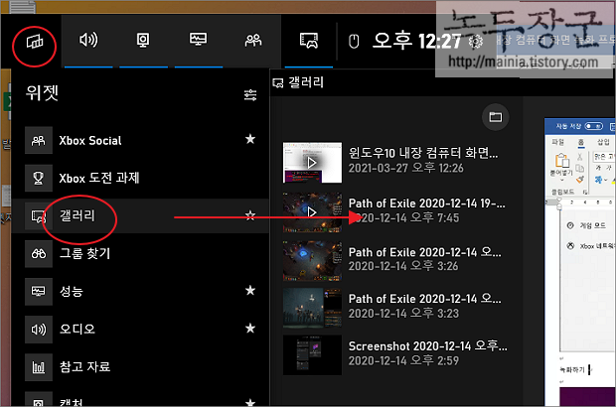
Task: Select 오디오 widget entry
Action: coord(141,329)
